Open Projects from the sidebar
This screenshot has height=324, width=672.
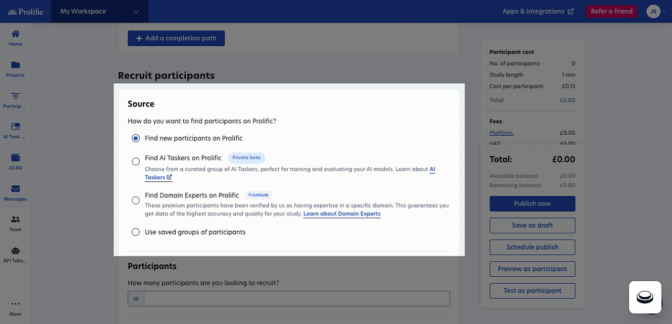15,69
